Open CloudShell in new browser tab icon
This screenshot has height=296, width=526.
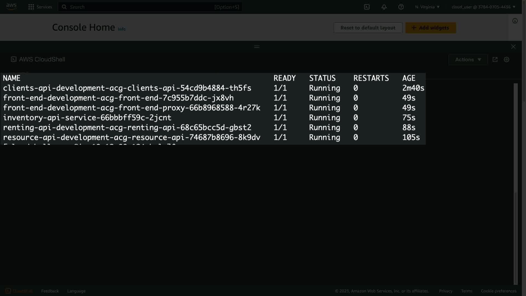[495, 59]
